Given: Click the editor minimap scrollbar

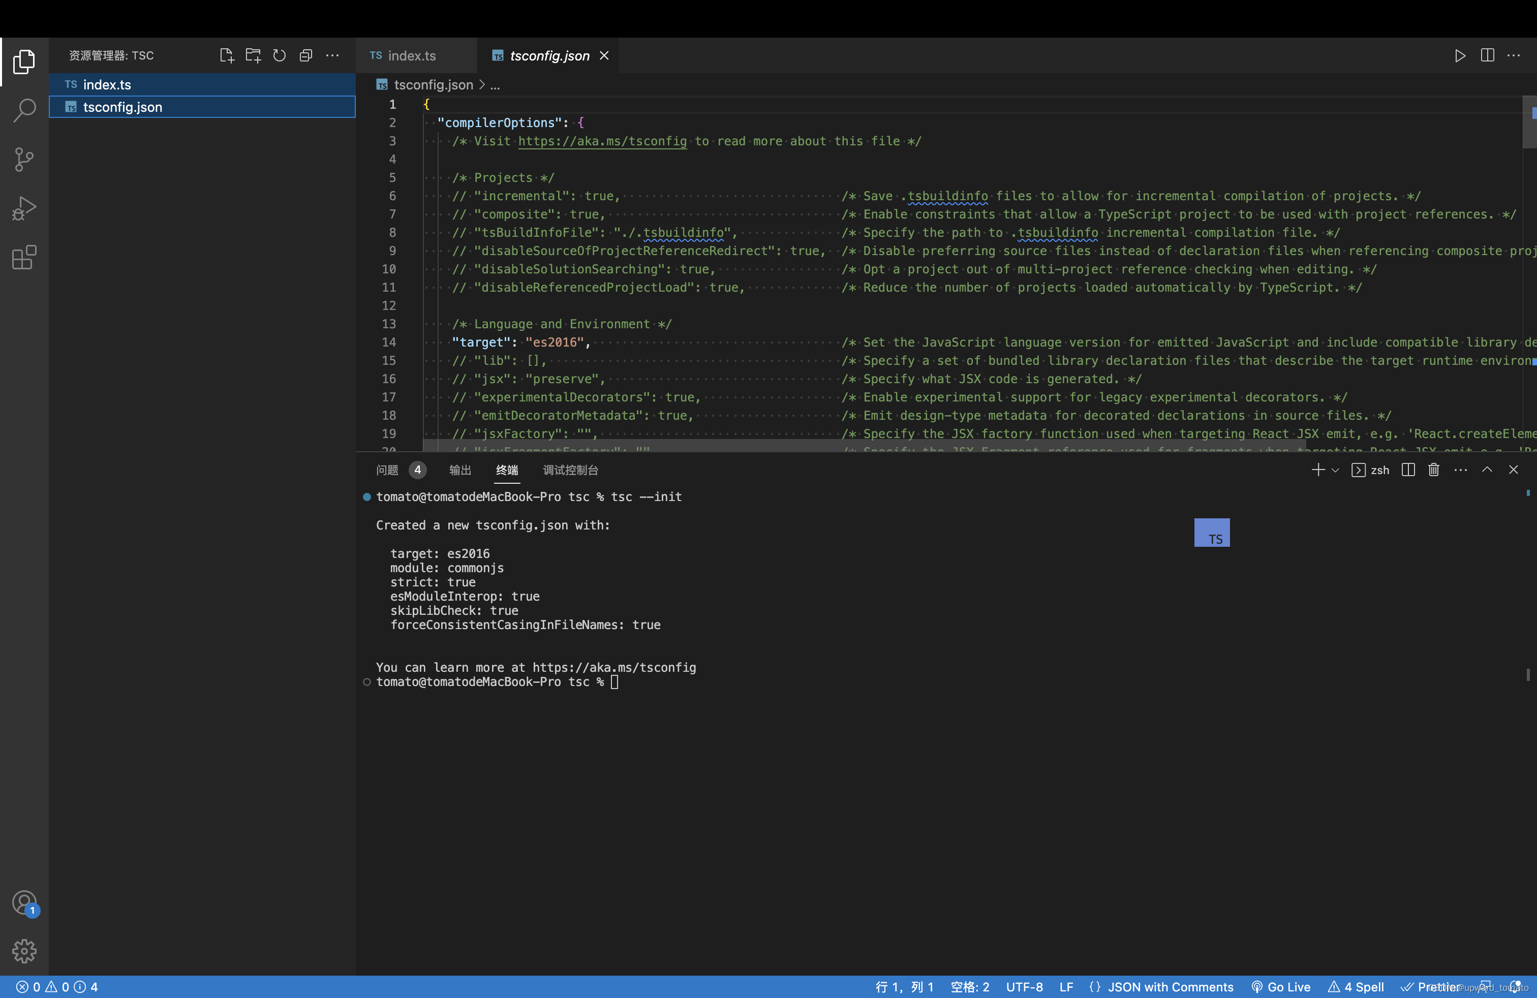Looking at the screenshot, I should [1529, 122].
